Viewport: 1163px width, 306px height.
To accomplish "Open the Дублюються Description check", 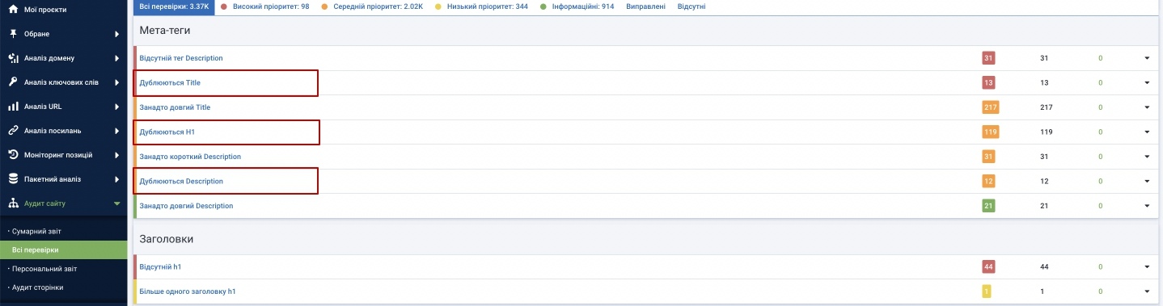I will pos(181,181).
